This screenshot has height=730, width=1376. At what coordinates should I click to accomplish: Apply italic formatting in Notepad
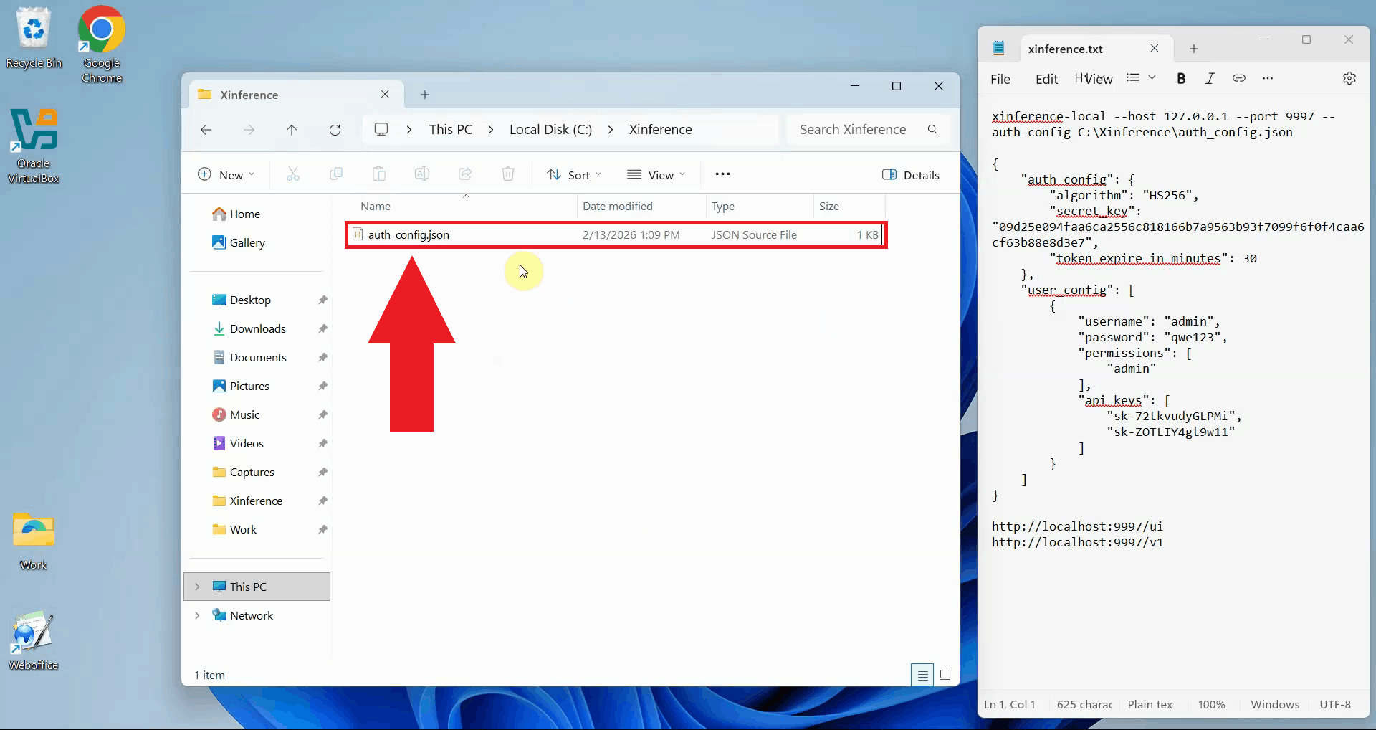(x=1210, y=79)
